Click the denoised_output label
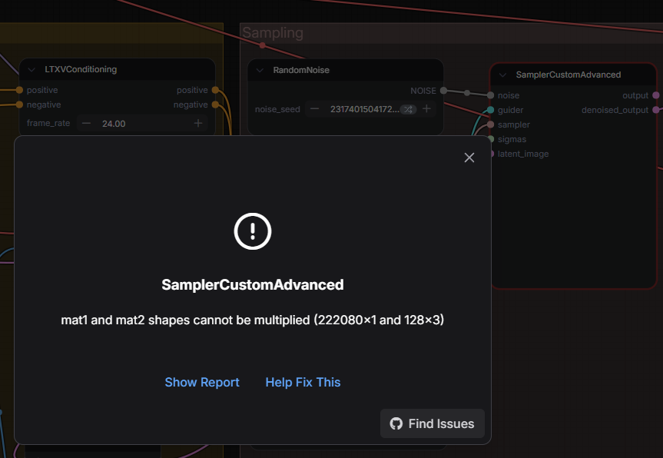The image size is (663, 458). click(x=615, y=110)
